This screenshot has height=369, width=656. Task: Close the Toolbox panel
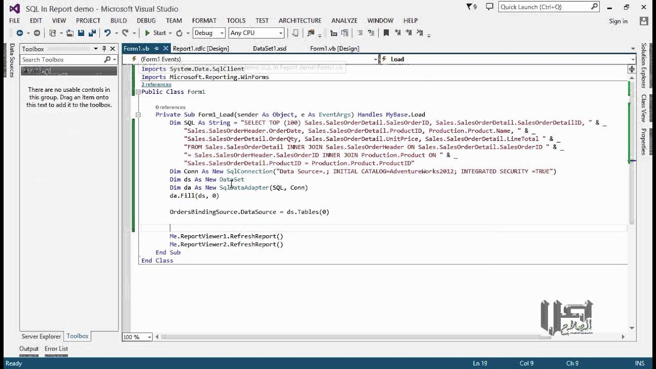[113, 49]
